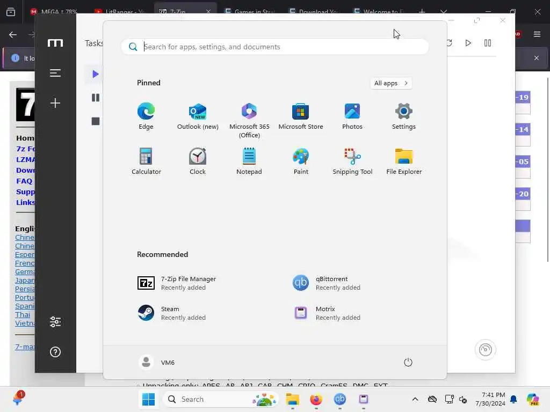Switch to the MEGA browser tab

pos(55,11)
